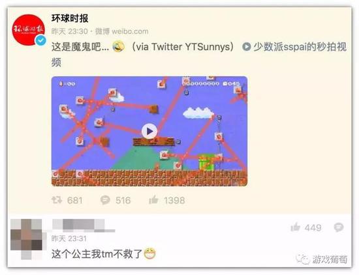Play the Mario video

coord(149,131)
